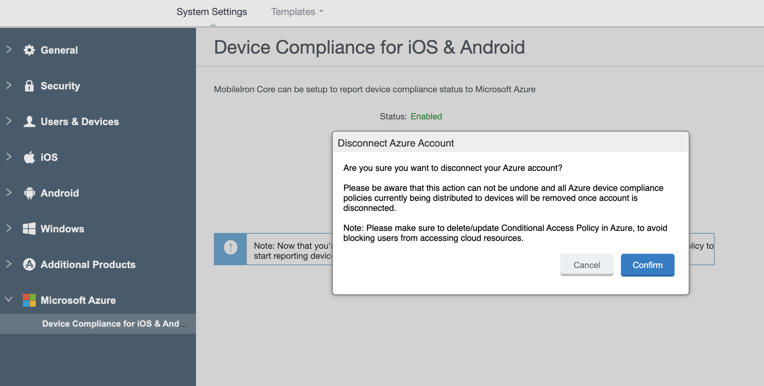Confirm disconnecting the Azure account

[x=648, y=265]
